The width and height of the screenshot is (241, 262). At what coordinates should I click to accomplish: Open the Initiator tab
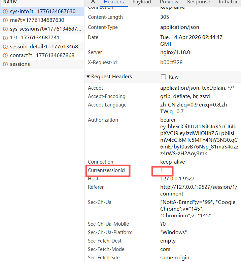click(228, 2)
